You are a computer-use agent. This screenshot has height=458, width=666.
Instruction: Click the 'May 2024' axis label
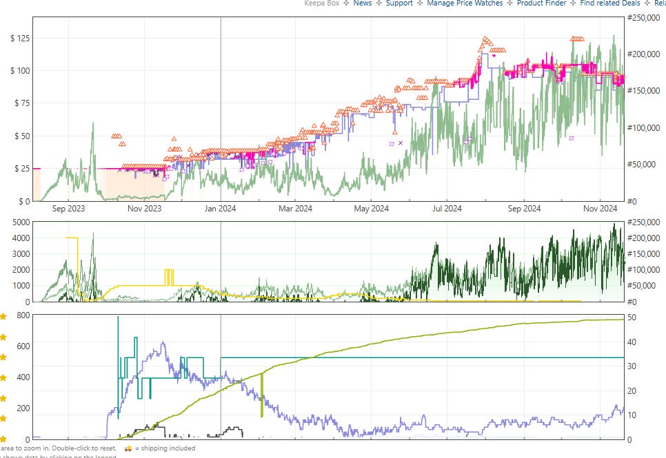[x=371, y=209]
